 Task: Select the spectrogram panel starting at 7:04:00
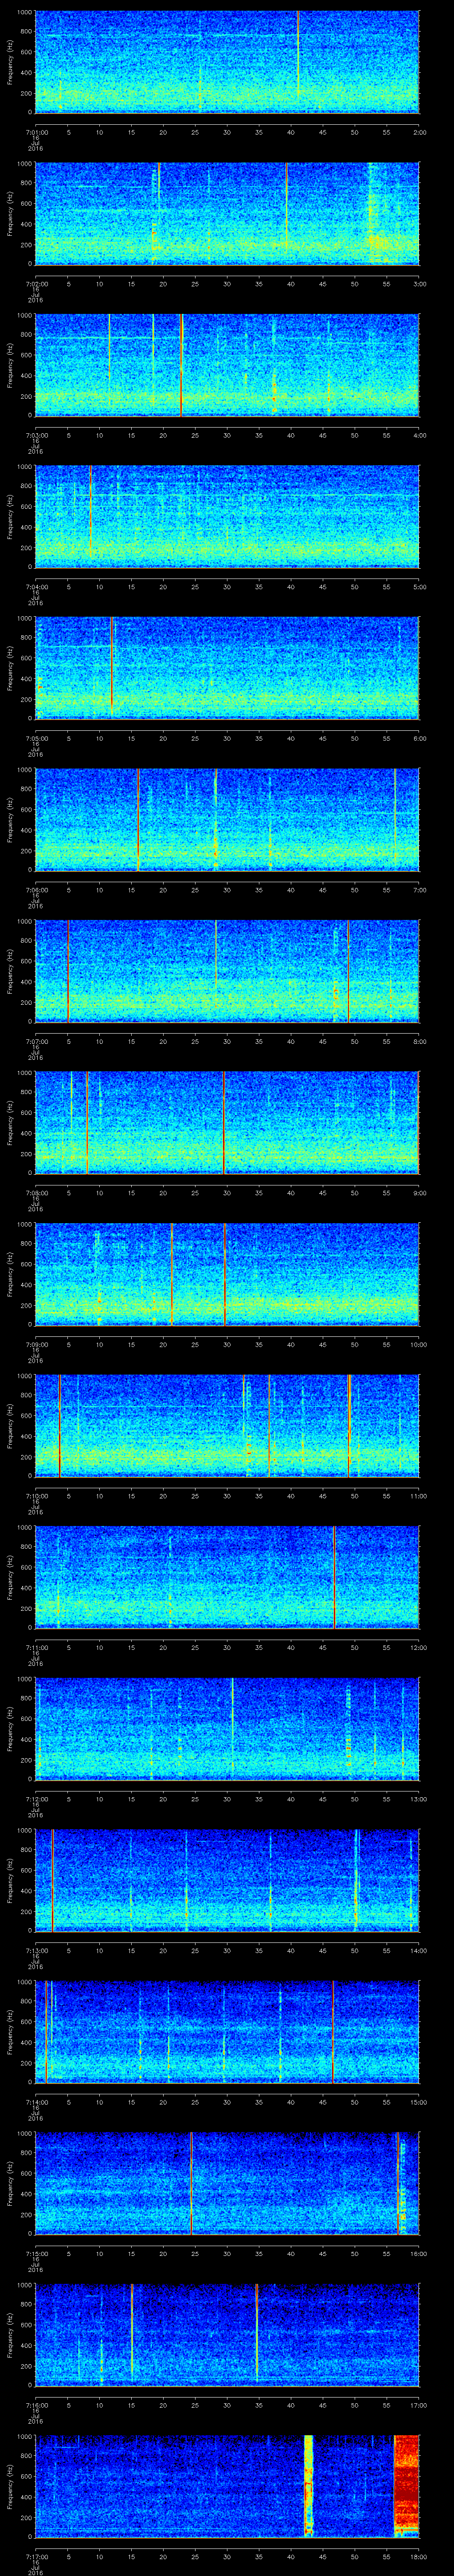tap(227, 516)
